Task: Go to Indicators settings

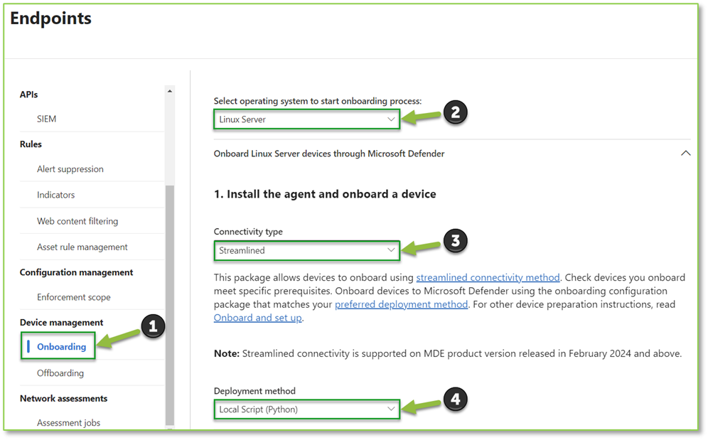Action: pyautogui.click(x=56, y=195)
